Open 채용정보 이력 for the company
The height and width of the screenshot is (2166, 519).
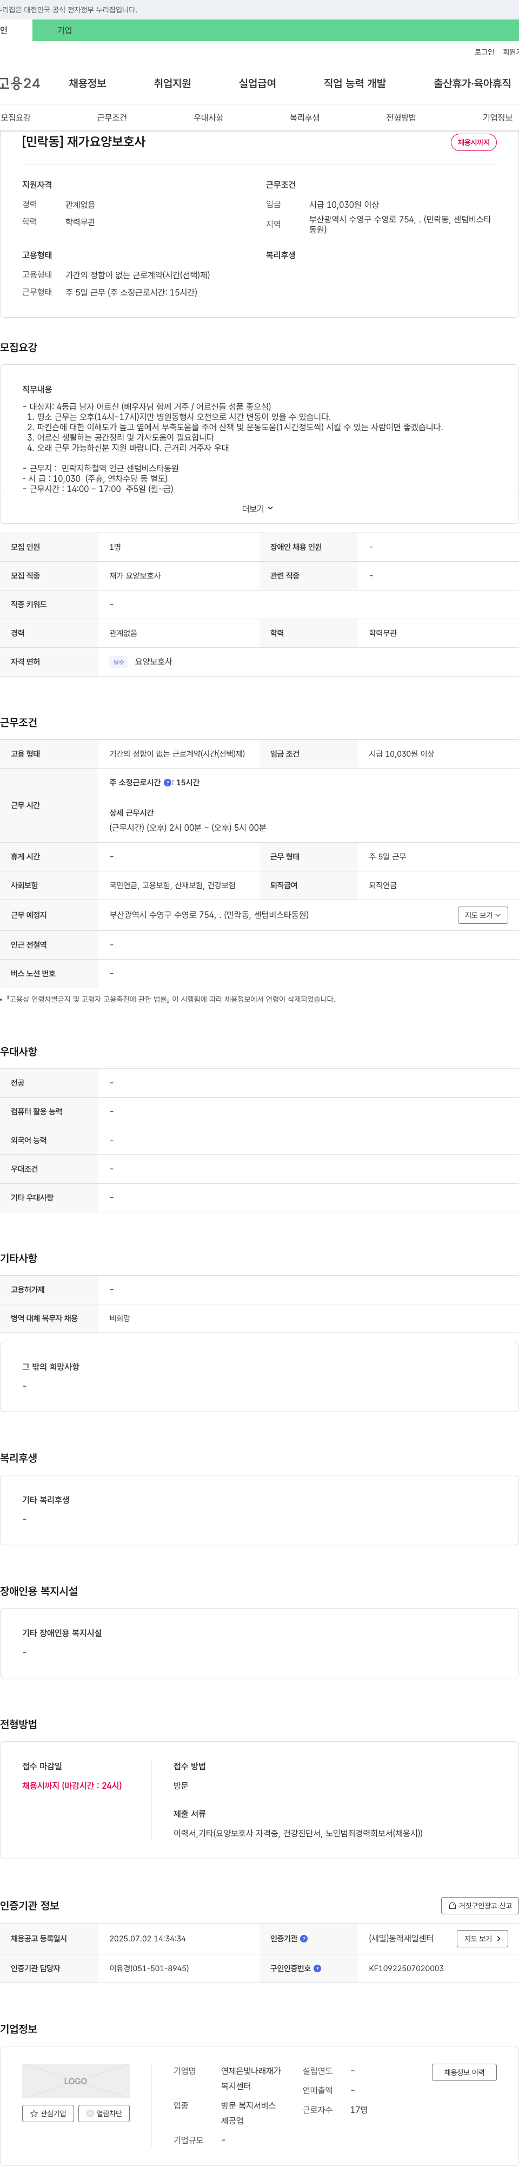point(464,2072)
